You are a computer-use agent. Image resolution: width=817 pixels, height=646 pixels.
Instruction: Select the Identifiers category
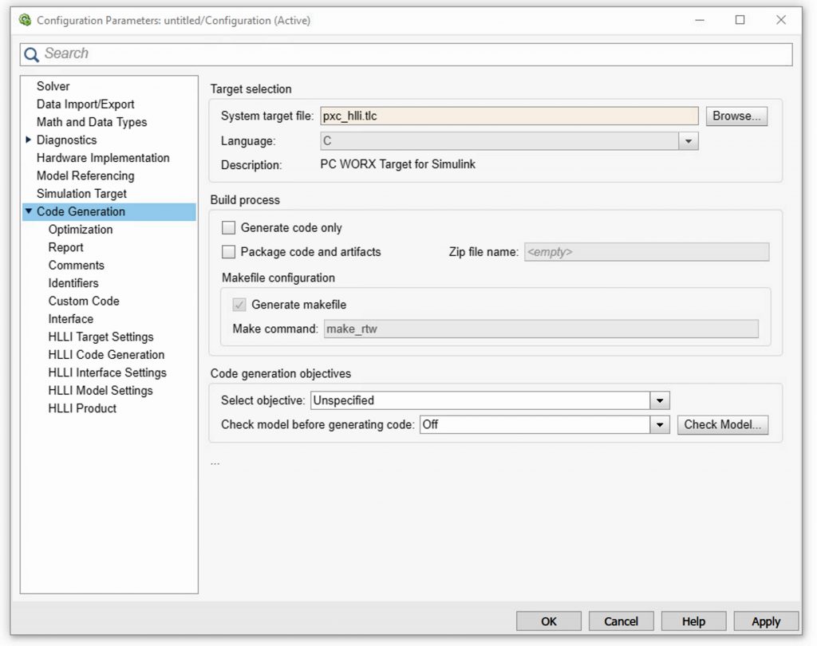pyautogui.click(x=73, y=283)
